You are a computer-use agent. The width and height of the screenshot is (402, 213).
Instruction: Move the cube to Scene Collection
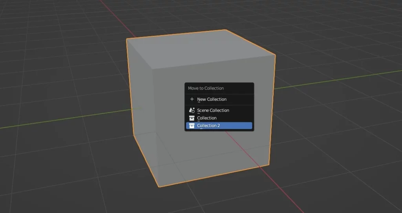[x=219, y=110]
